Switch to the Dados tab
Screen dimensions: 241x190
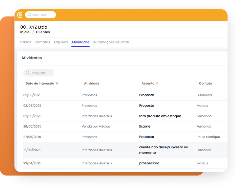coord(26,42)
